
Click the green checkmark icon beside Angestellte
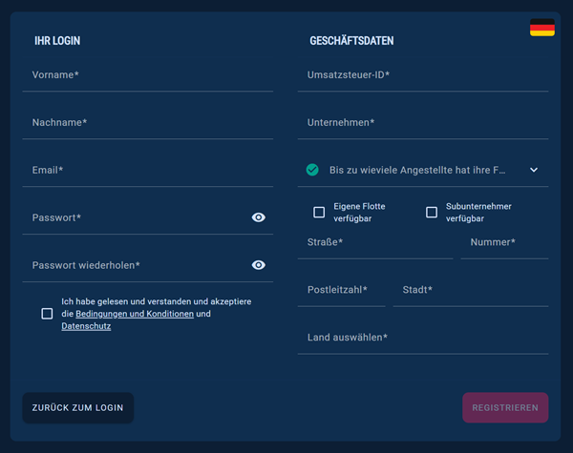pyautogui.click(x=312, y=170)
